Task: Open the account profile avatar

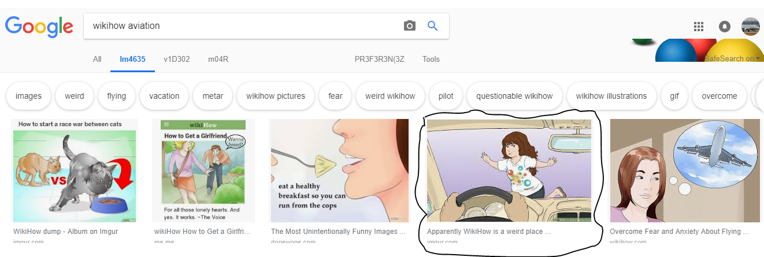Action: pos(750,27)
